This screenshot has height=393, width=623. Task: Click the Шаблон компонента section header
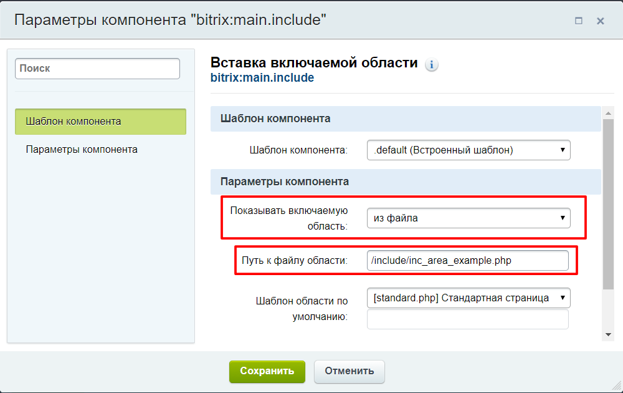(406, 119)
